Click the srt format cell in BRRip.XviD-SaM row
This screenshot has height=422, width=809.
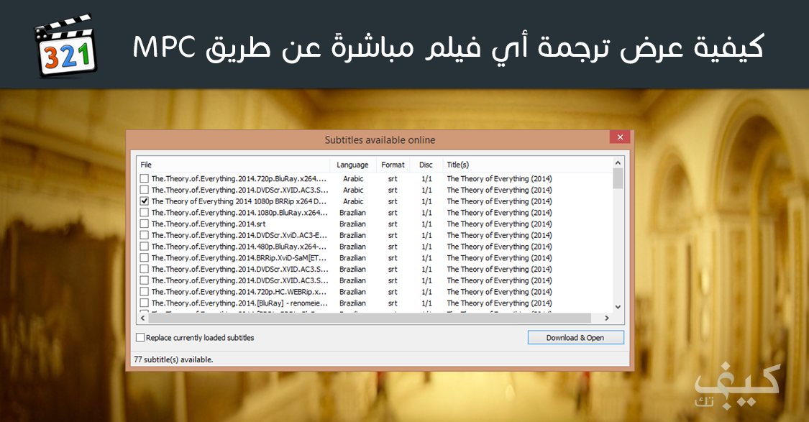tap(393, 258)
